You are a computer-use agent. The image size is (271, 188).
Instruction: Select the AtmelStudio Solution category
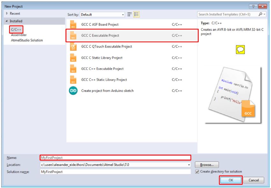point(27,40)
